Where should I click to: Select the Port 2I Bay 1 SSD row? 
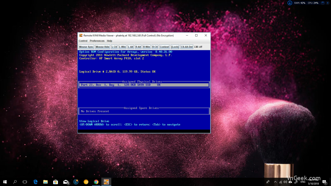click(144, 85)
